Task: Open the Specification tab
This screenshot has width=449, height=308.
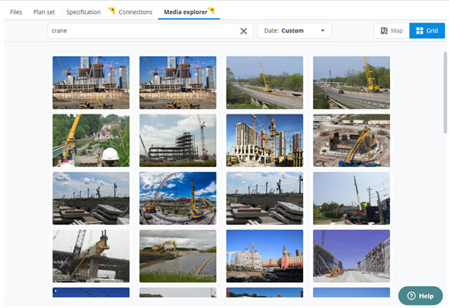Action: pos(83,12)
